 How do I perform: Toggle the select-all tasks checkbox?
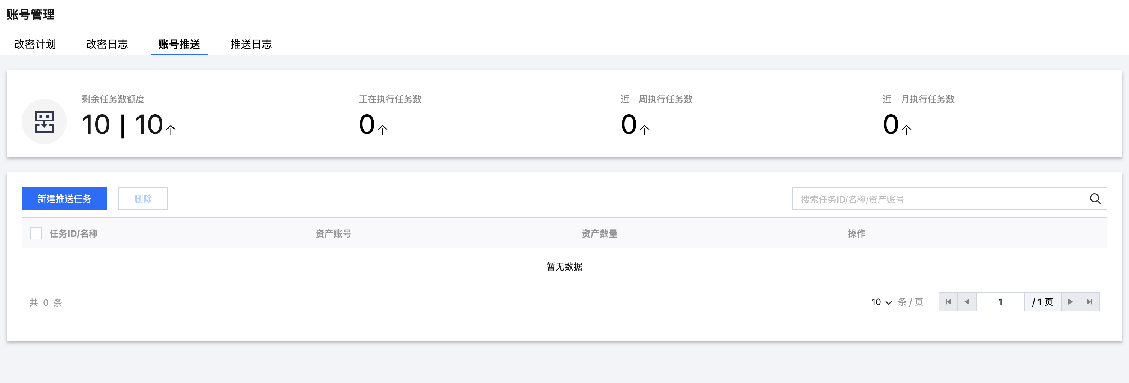pos(36,233)
